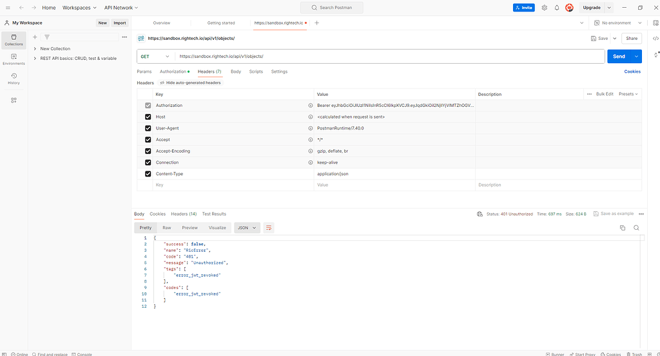This screenshot has height=356, width=660.
Task: Click the blue Send button
Action: click(x=619, y=57)
